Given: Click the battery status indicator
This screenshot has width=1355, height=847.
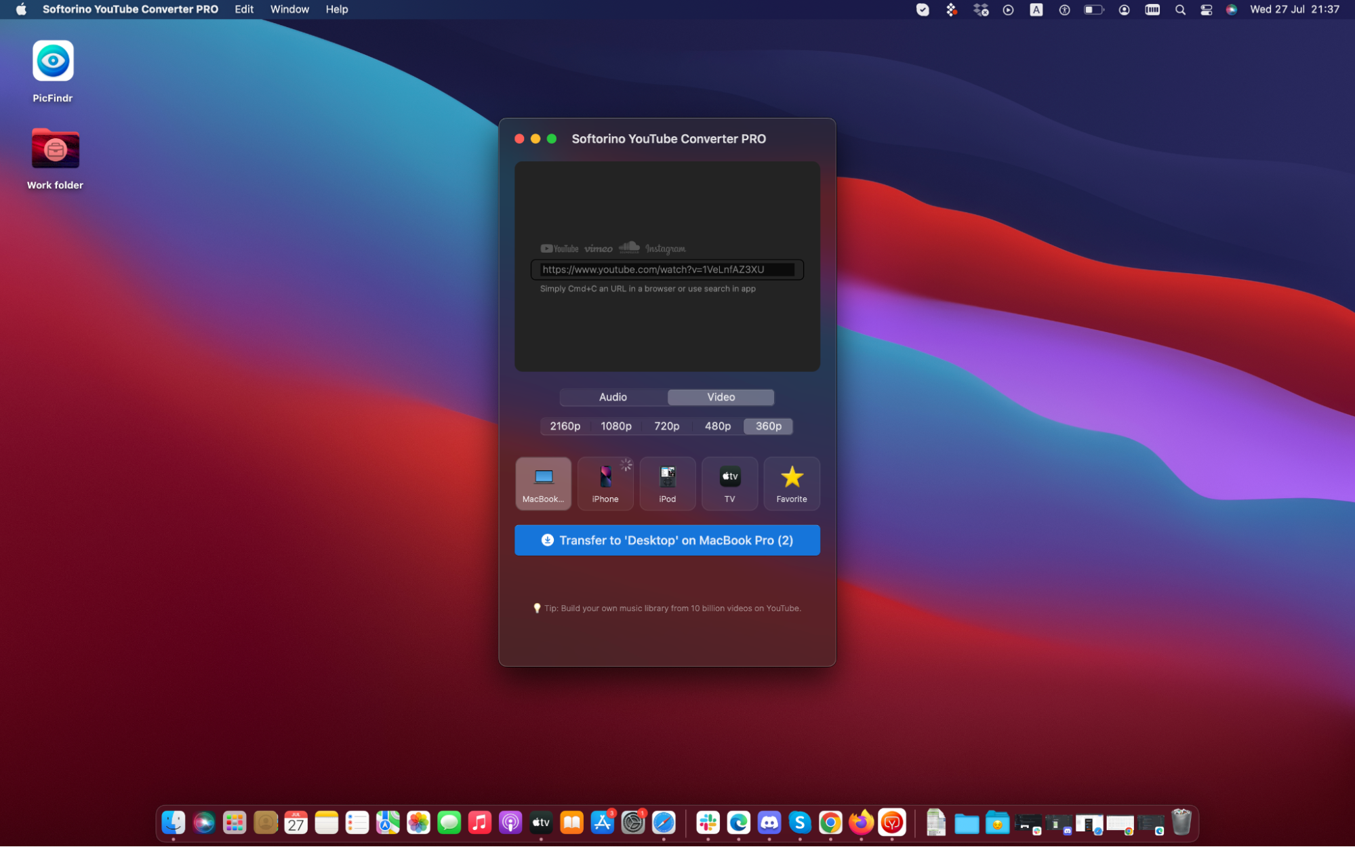Looking at the screenshot, I should [1093, 9].
